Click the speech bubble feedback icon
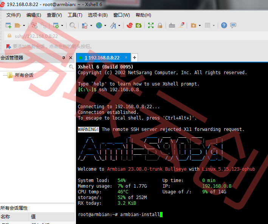Viewport: 268px width, 224px height. [x=233, y=25]
